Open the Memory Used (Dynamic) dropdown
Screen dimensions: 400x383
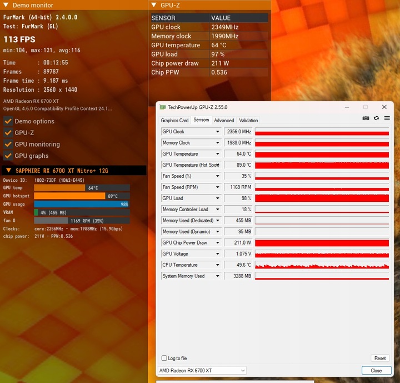coord(217,232)
